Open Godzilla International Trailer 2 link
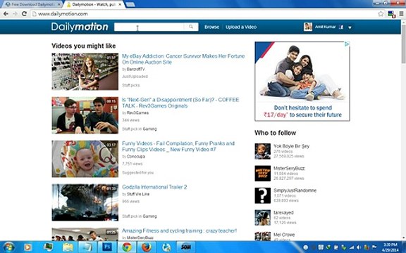406x253 pixels. 154,187
